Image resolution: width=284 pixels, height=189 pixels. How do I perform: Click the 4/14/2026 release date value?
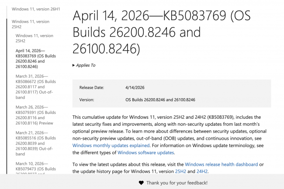point(135,88)
